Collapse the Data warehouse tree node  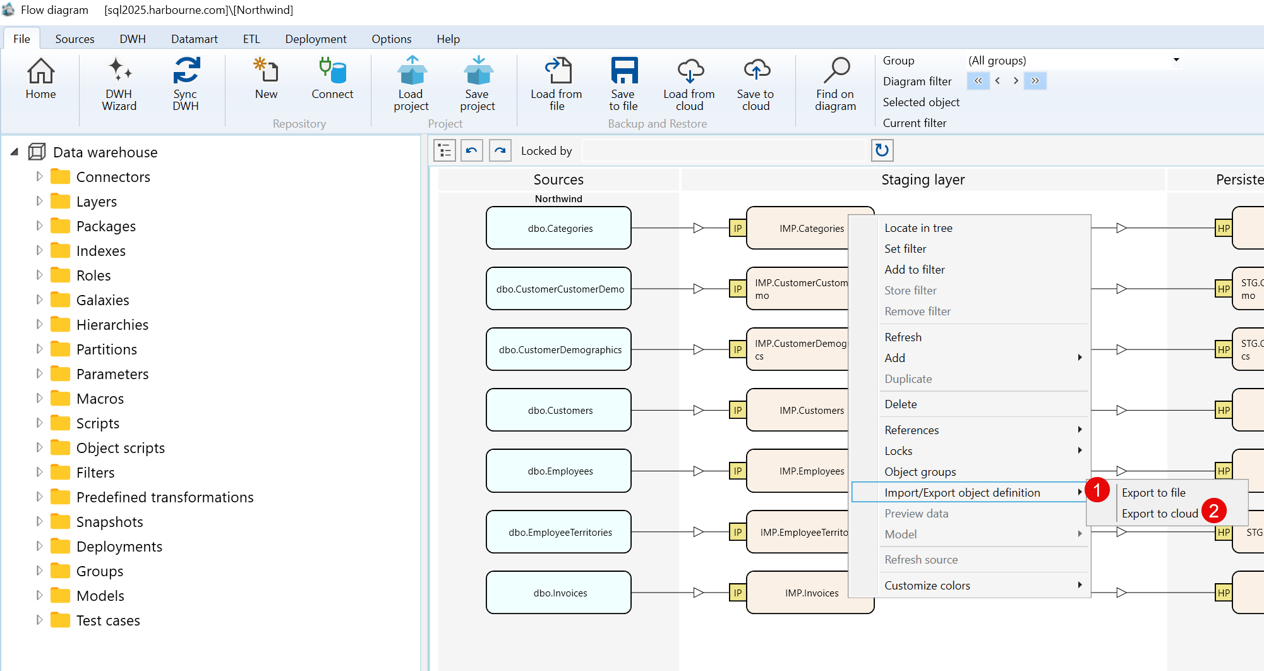(15, 152)
